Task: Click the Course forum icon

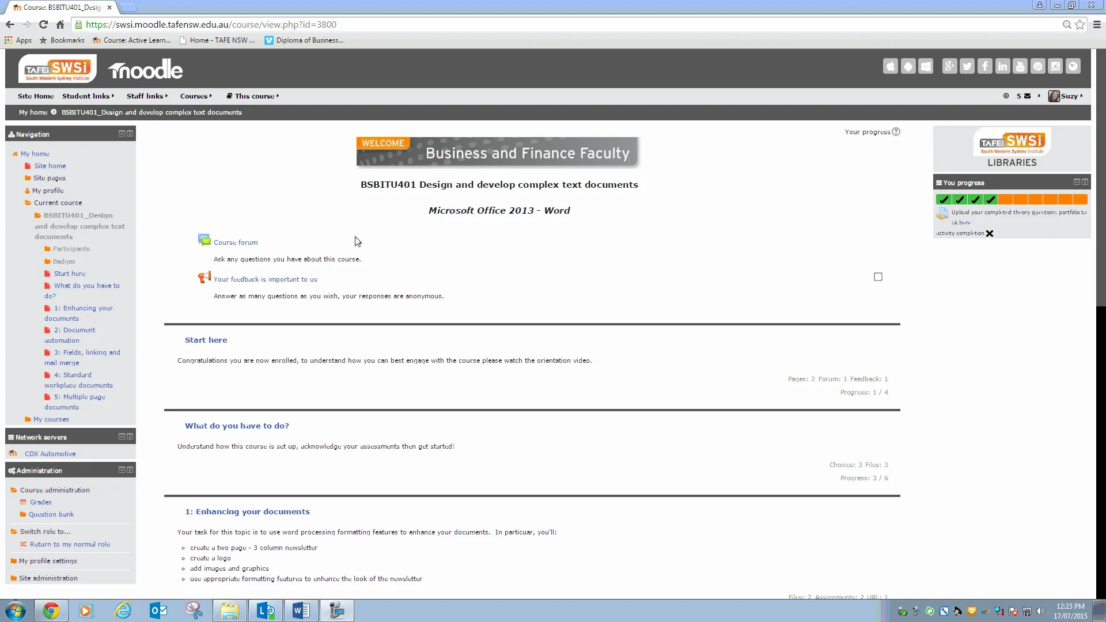Action: (204, 240)
